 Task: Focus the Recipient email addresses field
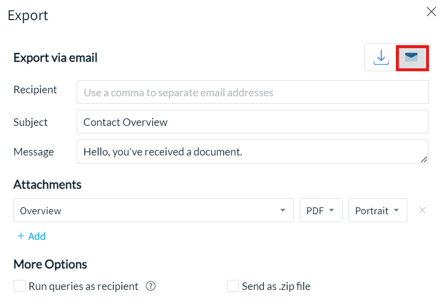pos(253,92)
